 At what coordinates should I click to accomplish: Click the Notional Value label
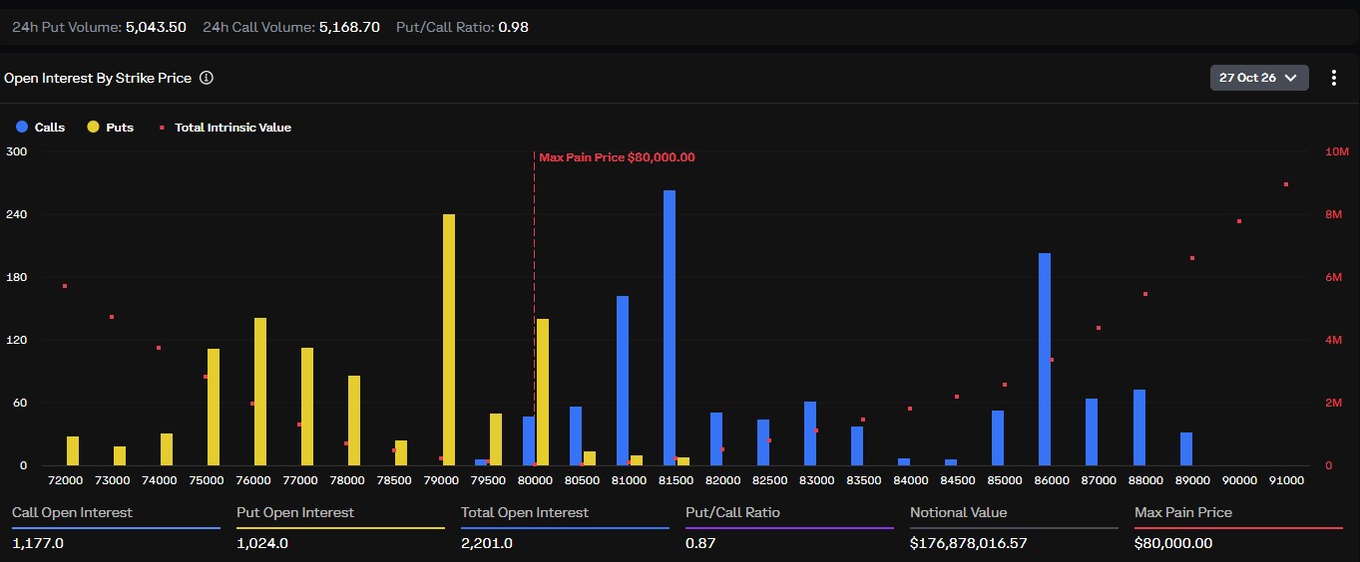959,512
